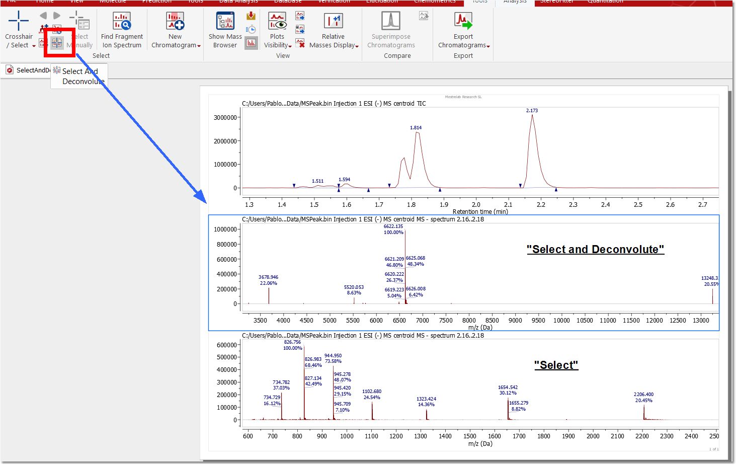
Task: Switch to the SelectAndDeconvolute document tab
Action: [28, 70]
